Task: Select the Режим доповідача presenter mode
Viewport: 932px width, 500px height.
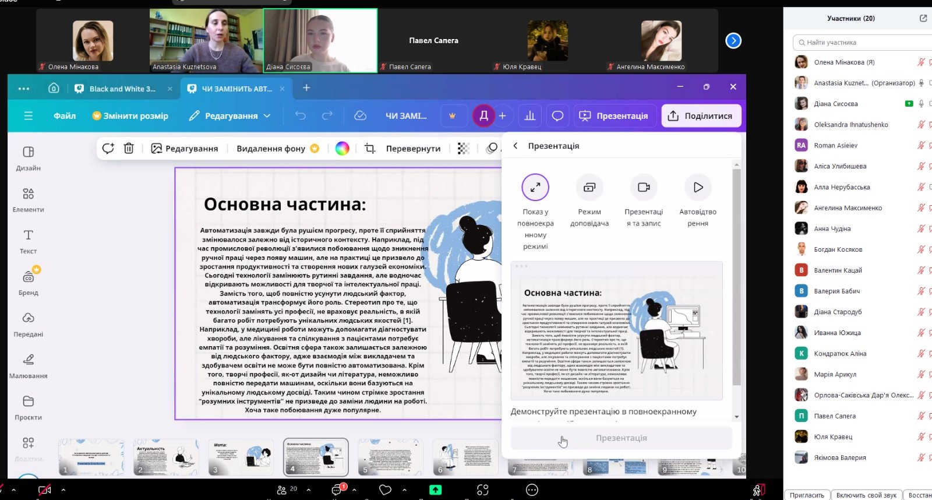Action: [x=589, y=188]
